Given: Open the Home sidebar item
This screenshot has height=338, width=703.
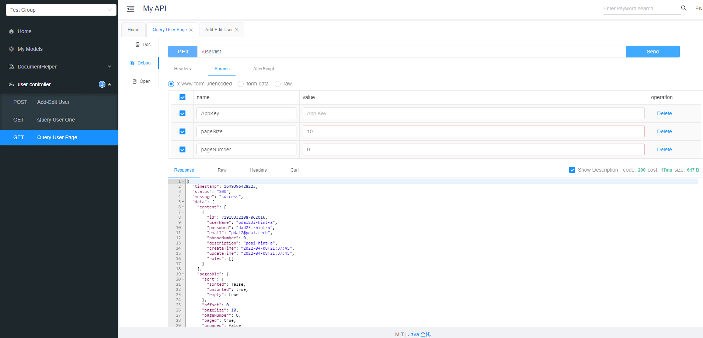Looking at the screenshot, I should tap(24, 31).
